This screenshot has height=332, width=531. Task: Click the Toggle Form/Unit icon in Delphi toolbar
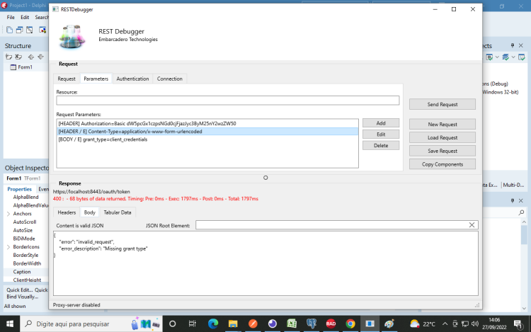pos(30,30)
